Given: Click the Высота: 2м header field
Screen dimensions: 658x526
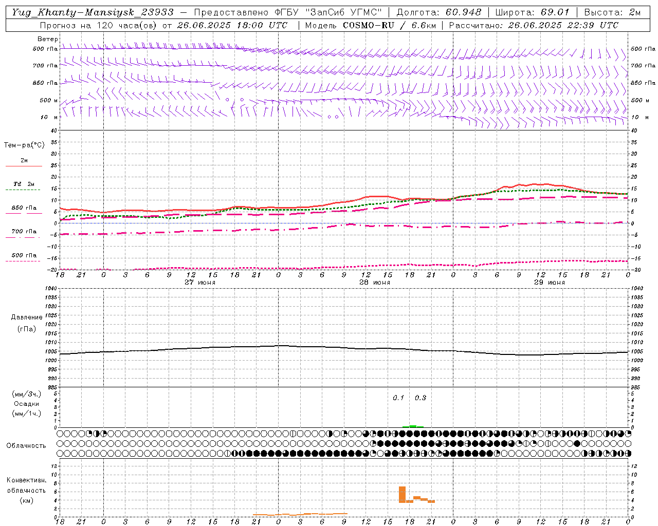Looking at the screenshot, I should [x=612, y=12].
